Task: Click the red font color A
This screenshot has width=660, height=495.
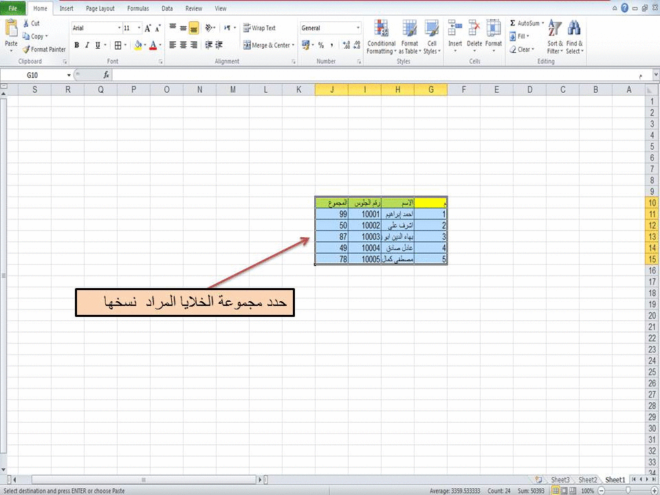Action: (x=153, y=45)
